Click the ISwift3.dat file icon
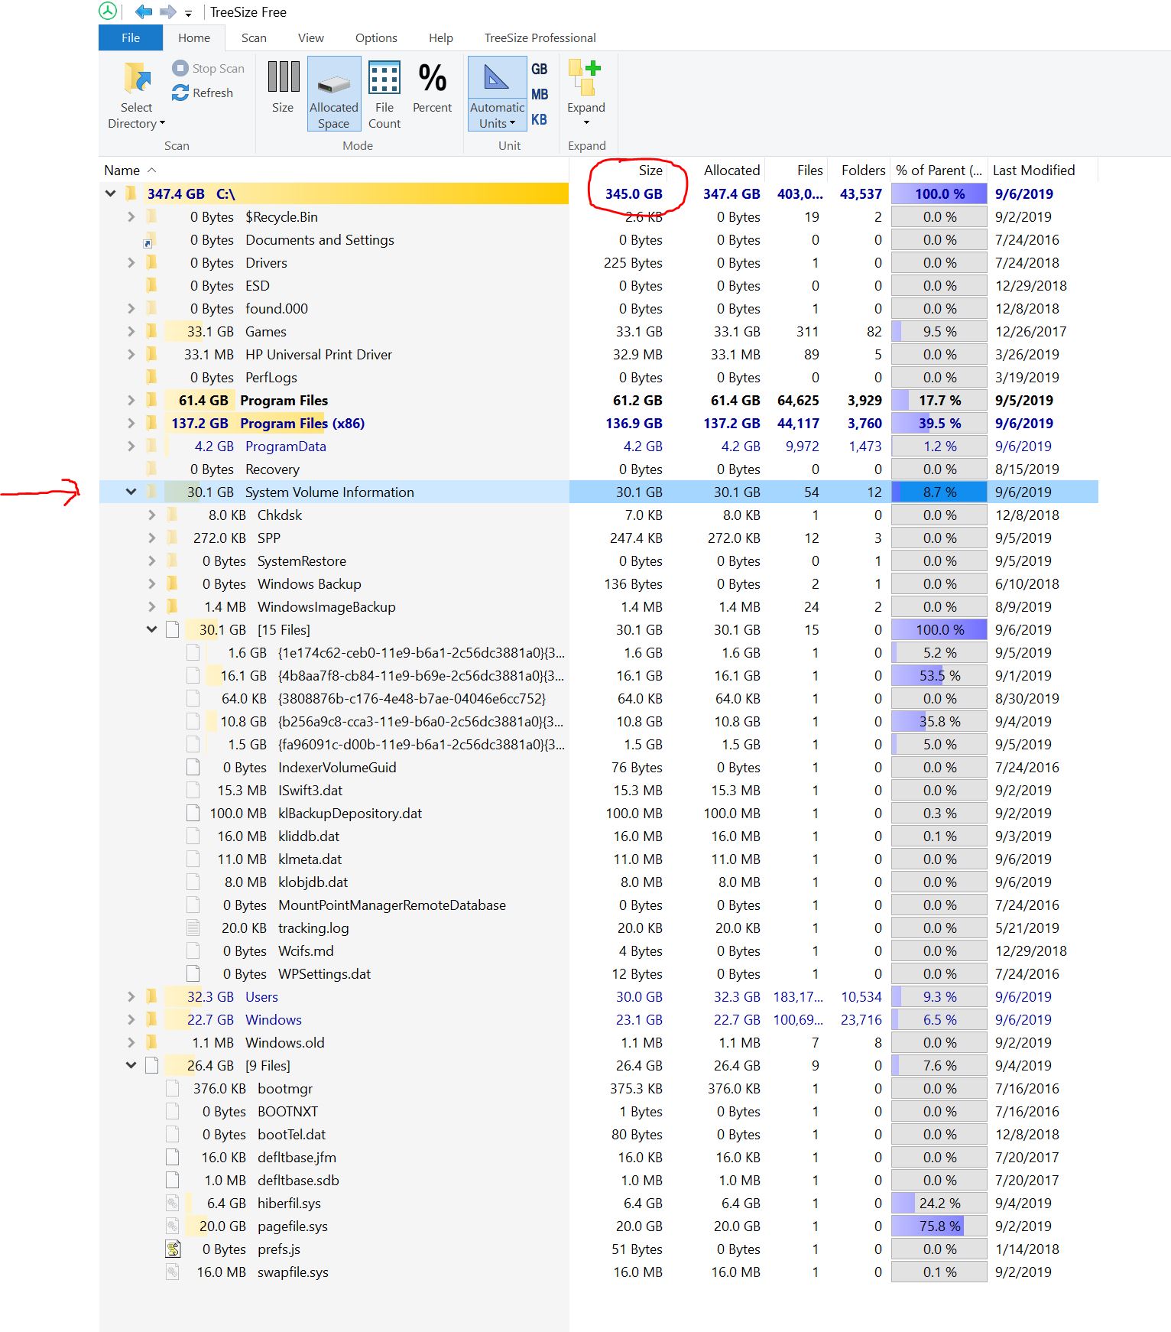This screenshot has height=1332, width=1171. click(x=193, y=790)
